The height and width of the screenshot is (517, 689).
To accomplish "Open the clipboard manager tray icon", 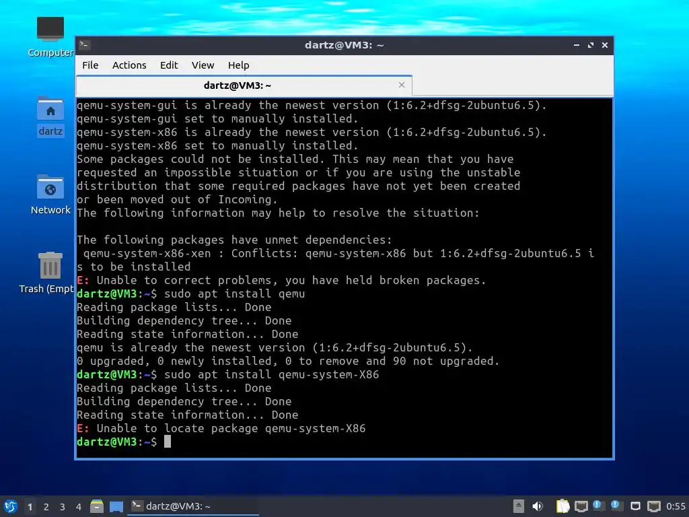I will (x=563, y=506).
